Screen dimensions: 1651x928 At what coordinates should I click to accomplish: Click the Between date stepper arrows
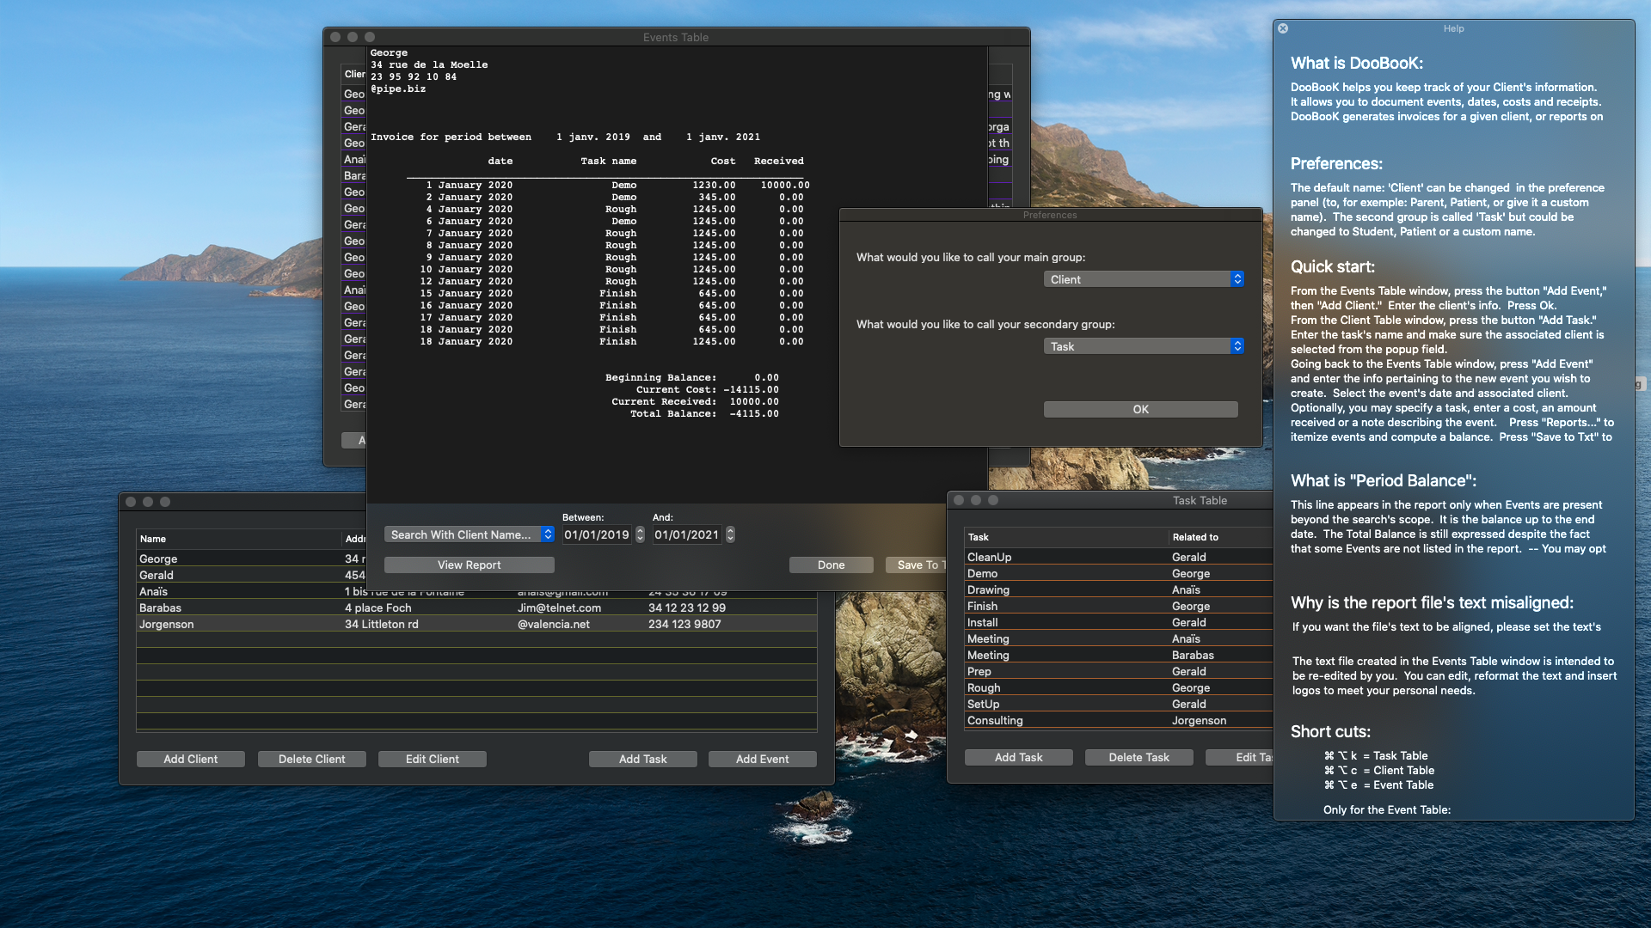tap(640, 534)
